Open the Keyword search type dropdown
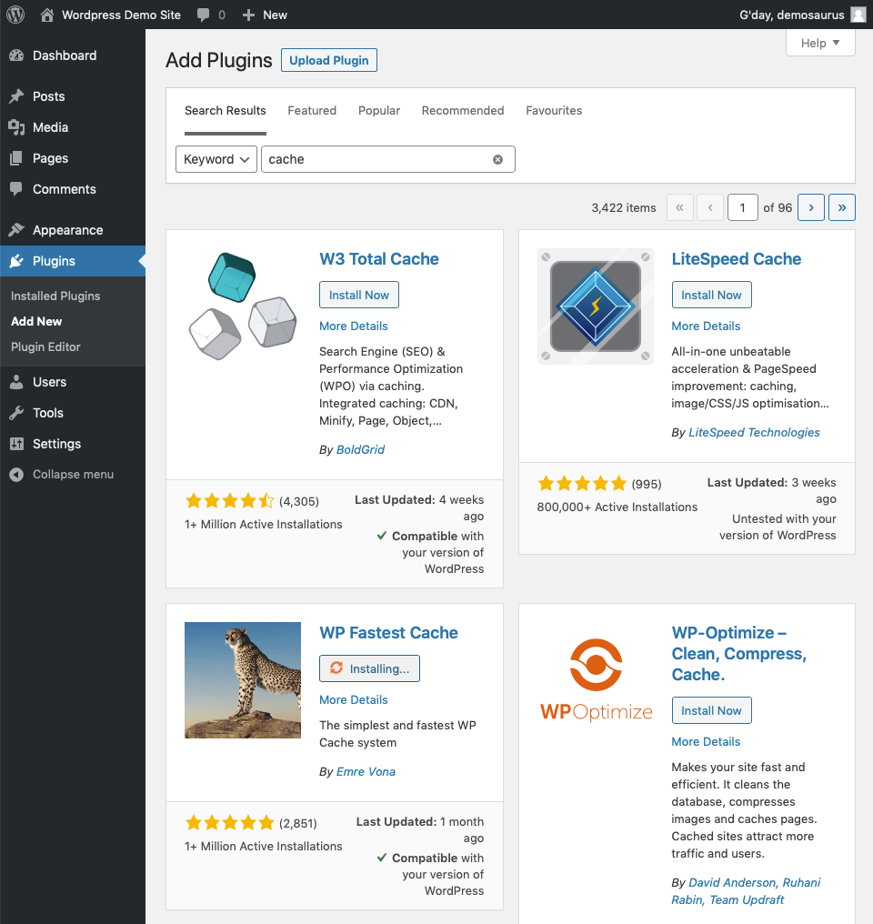Viewport: 873px width, 924px height. pyautogui.click(x=216, y=159)
